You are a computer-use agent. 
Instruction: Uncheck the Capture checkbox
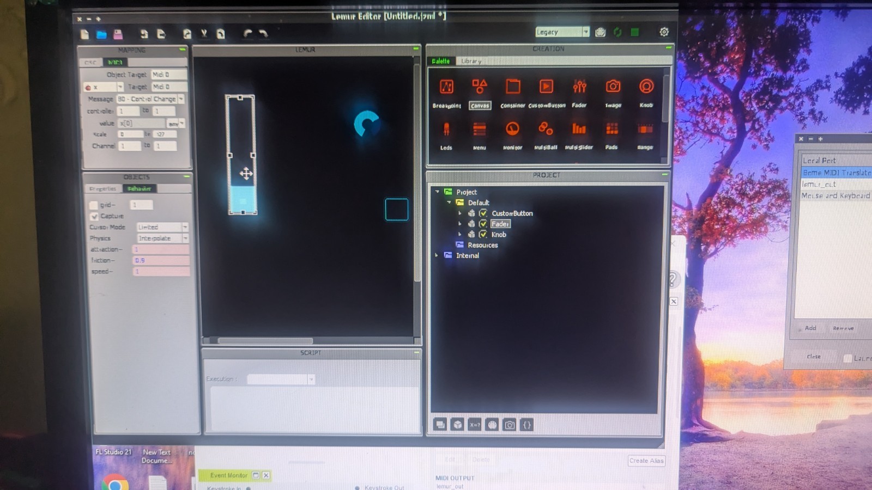94,216
